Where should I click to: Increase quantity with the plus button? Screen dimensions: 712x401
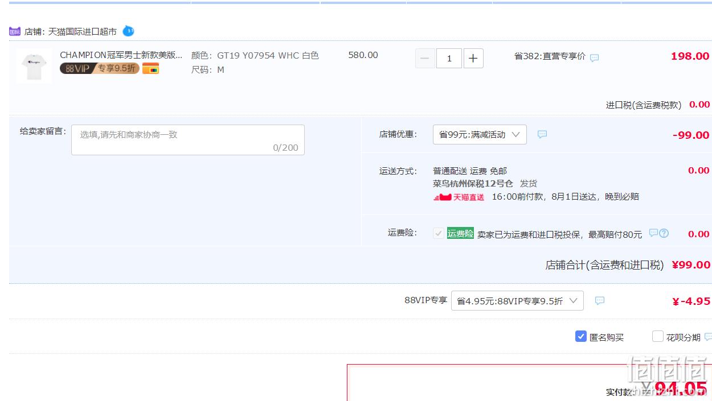(x=473, y=58)
